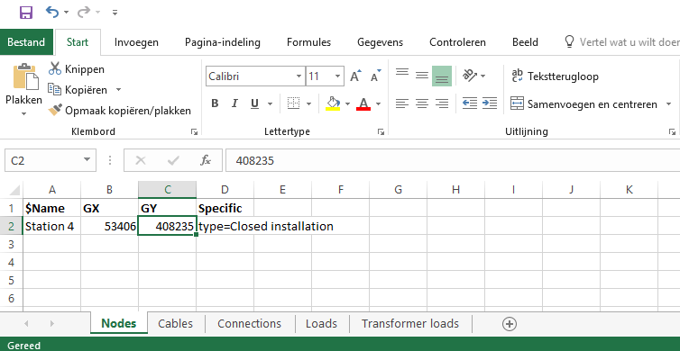Toggle Italic formatting
The image size is (680, 351).
234,103
